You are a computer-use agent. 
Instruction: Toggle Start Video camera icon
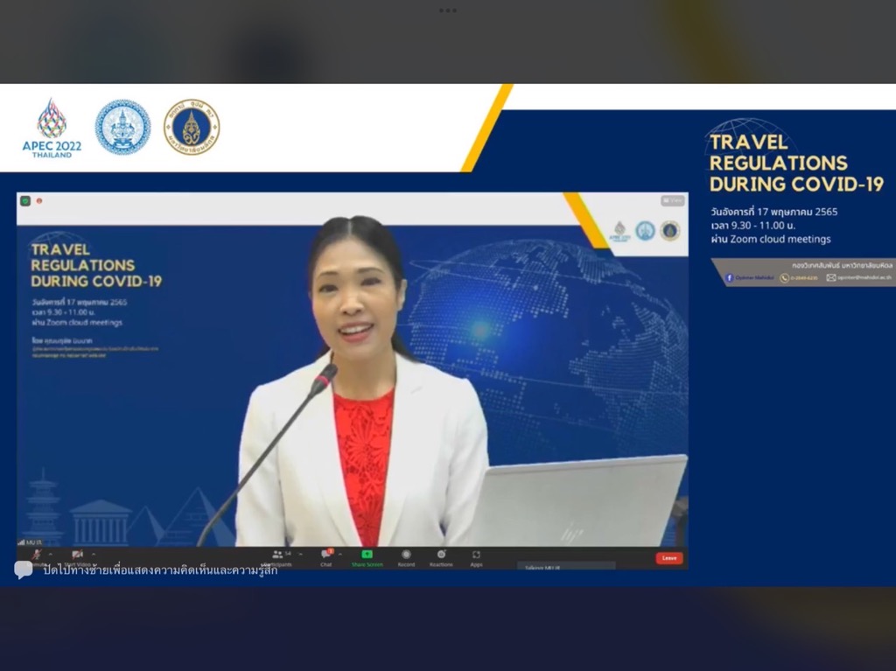click(77, 555)
